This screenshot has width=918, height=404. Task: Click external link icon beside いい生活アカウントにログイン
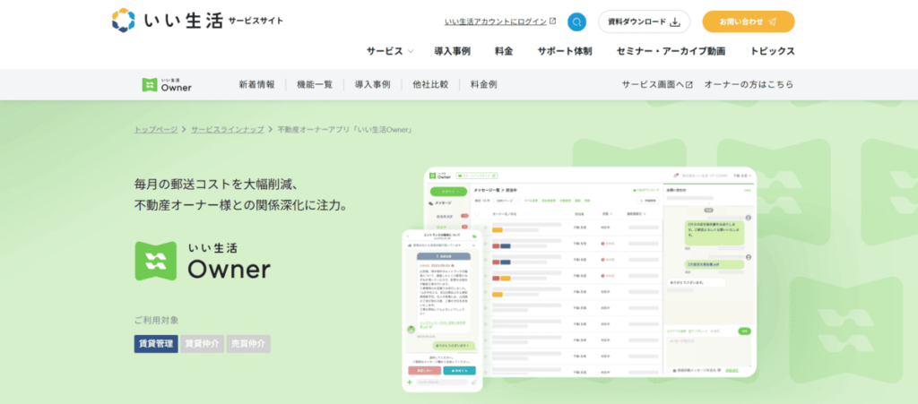552,21
